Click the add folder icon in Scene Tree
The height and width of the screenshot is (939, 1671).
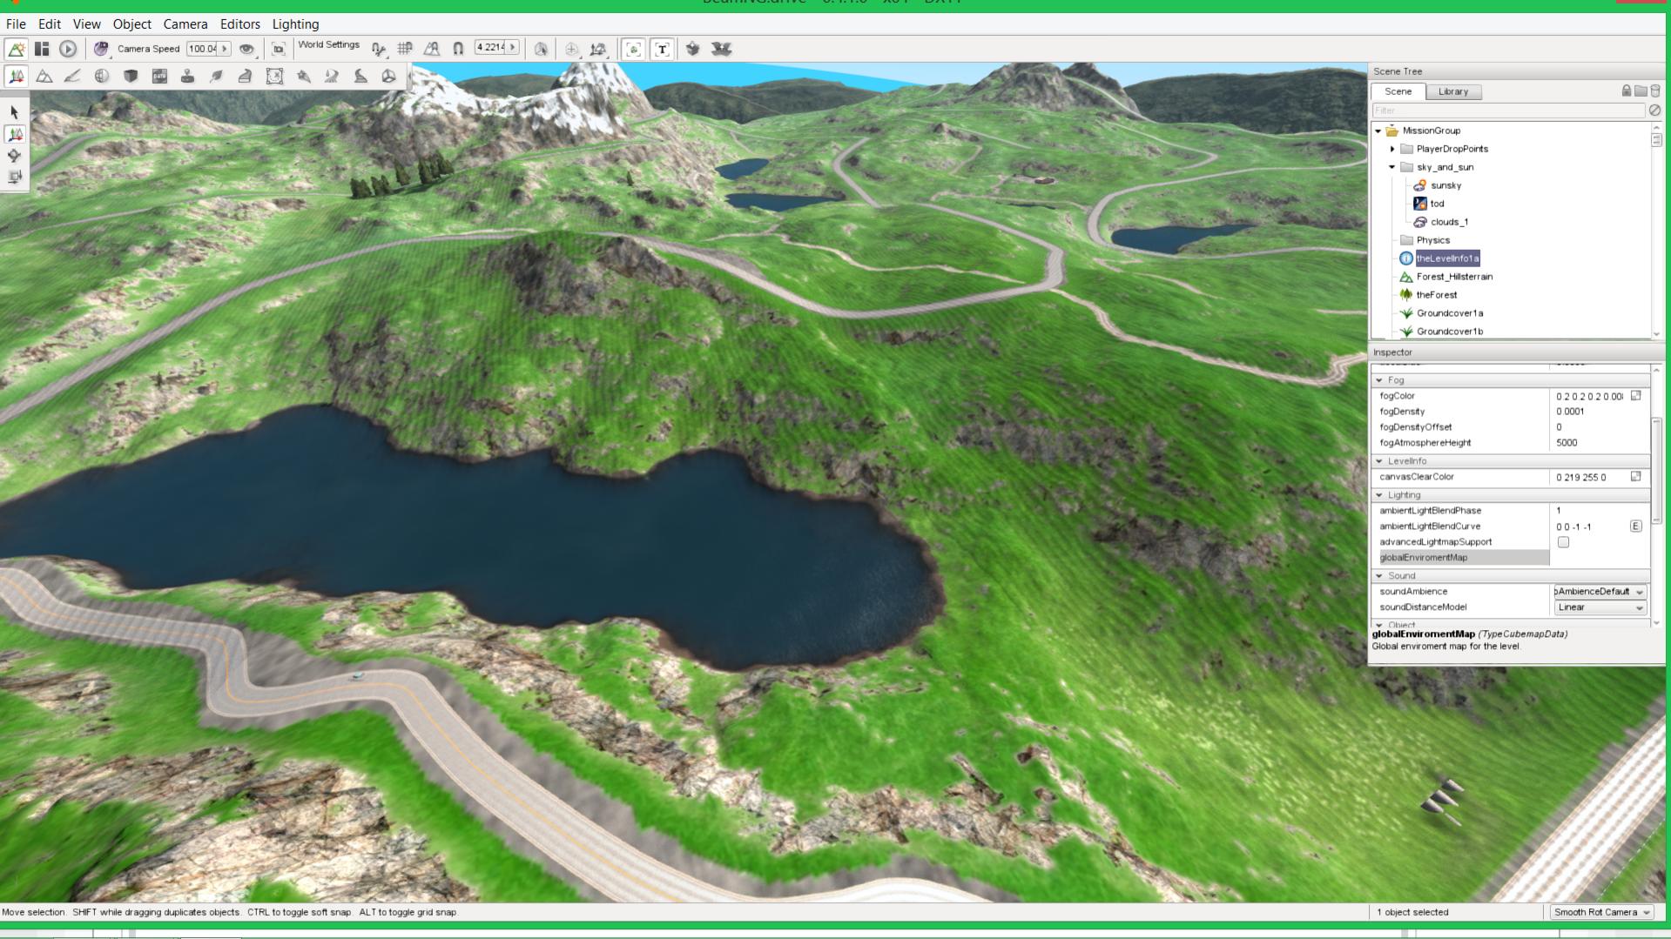coord(1641,91)
